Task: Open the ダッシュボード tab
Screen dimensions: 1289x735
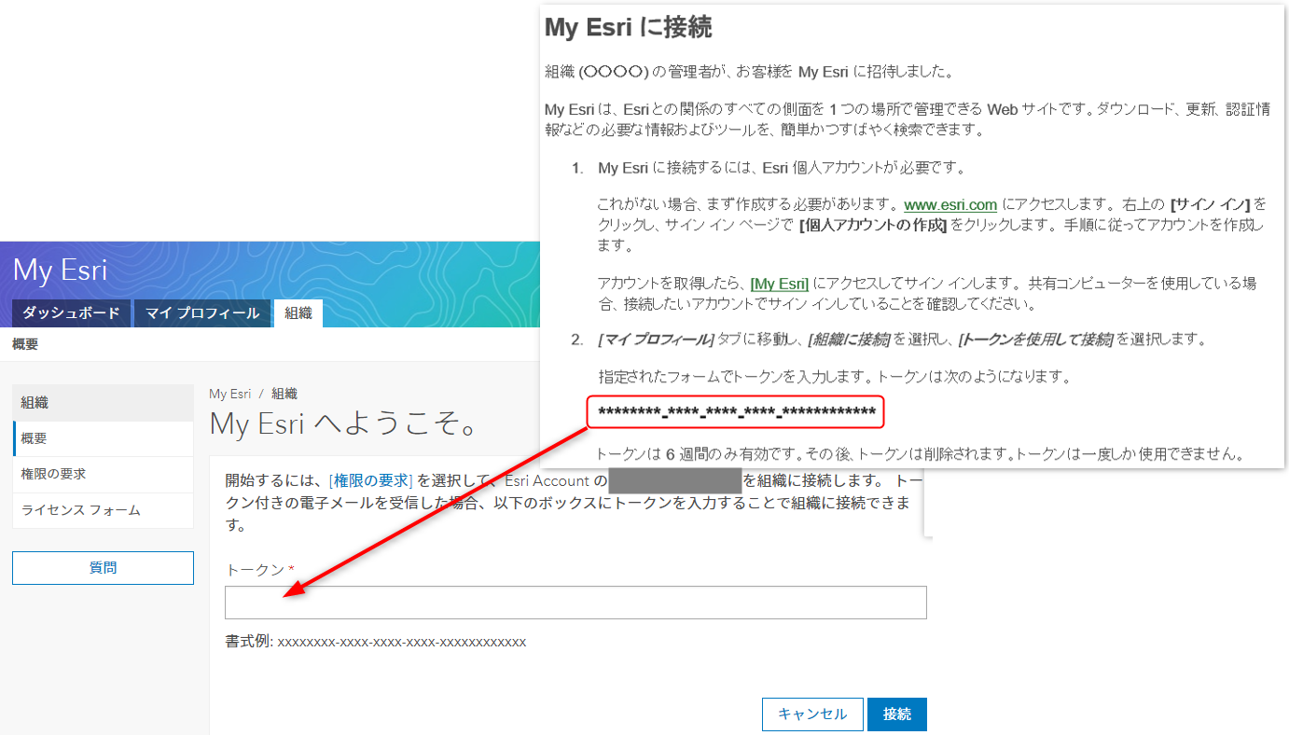Action: tap(71, 313)
